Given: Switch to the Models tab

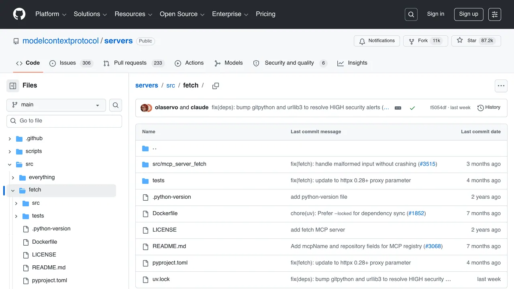Looking at the screenshot, I should point(228,63).
